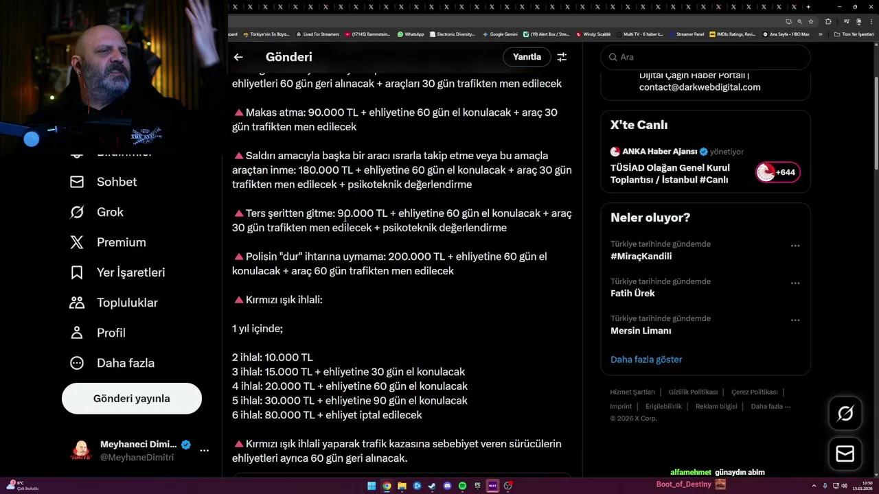This screenshot has height=494, width=879.
Task: Open Livad For Streamers bookmark
Action: point(318,34)
